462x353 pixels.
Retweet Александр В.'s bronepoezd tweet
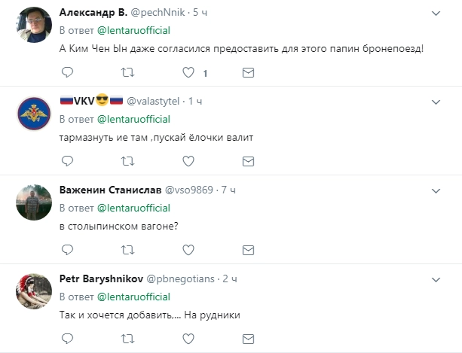128,72
